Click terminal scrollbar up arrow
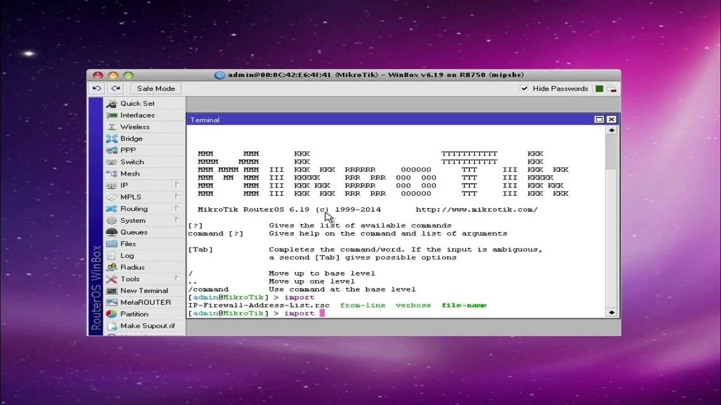 [611, 130]
